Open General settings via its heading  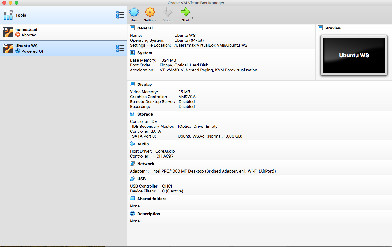coord(145,28)
